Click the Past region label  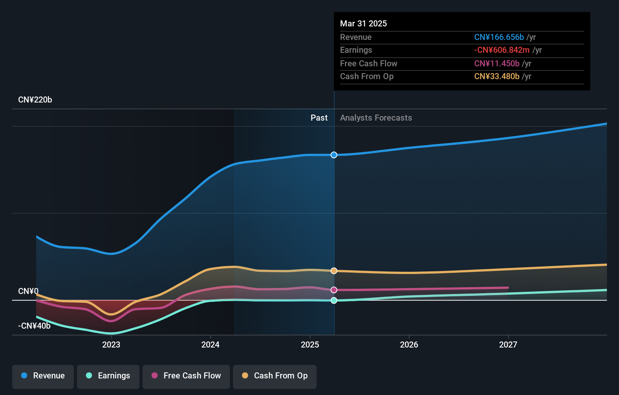pyautogui.click(x=319, y=118)
